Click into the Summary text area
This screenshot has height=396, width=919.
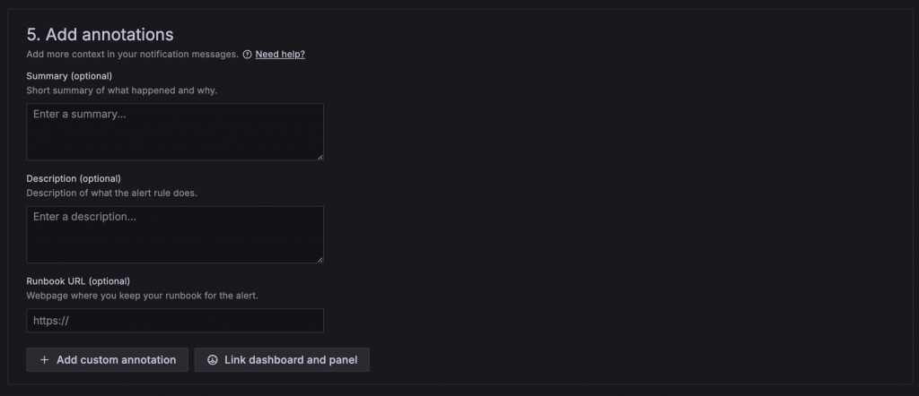pos(175,132)
